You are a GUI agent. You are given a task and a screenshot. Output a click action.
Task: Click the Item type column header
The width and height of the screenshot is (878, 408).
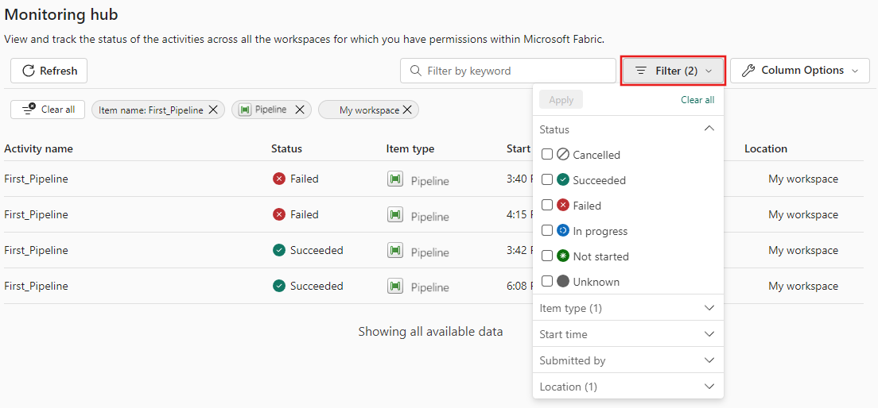pyautogui.click(x=410, y=148)
